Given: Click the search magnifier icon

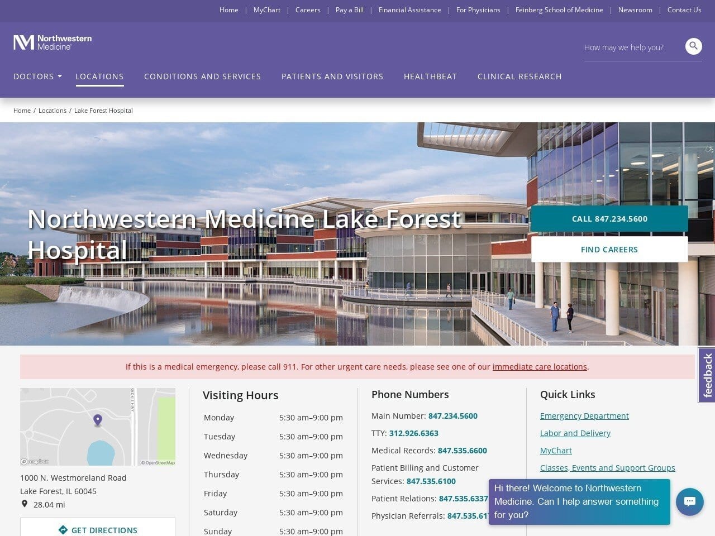Looking at the screenshot, I should pyautogui.click(x=693, y=46).
